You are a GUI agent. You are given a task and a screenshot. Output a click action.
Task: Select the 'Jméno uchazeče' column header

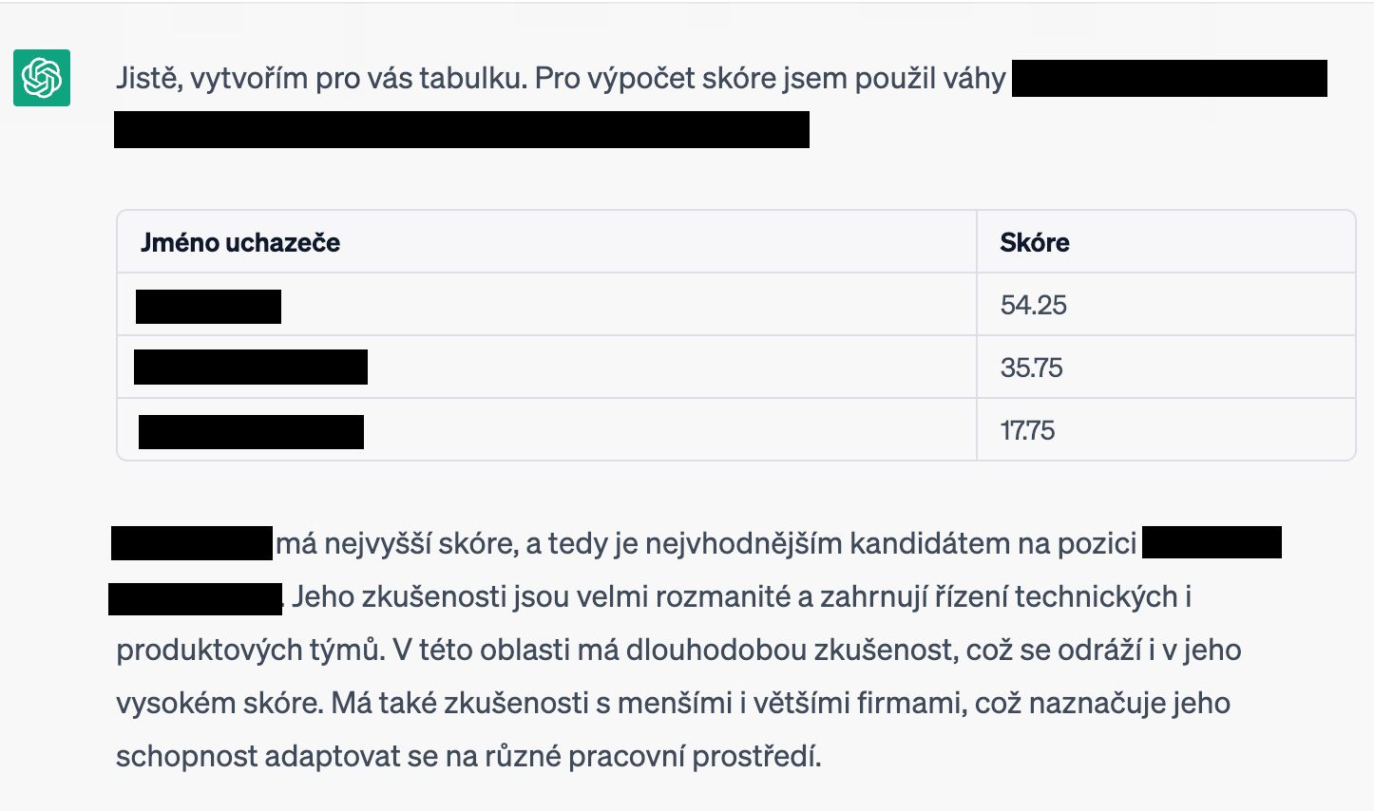(x=240, y=243)
